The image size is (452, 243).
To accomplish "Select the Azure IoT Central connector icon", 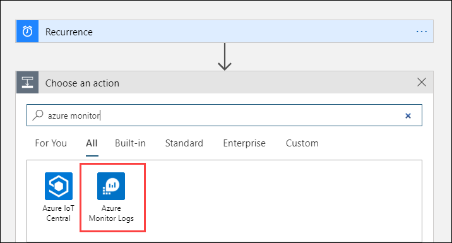I will [59, 186].
